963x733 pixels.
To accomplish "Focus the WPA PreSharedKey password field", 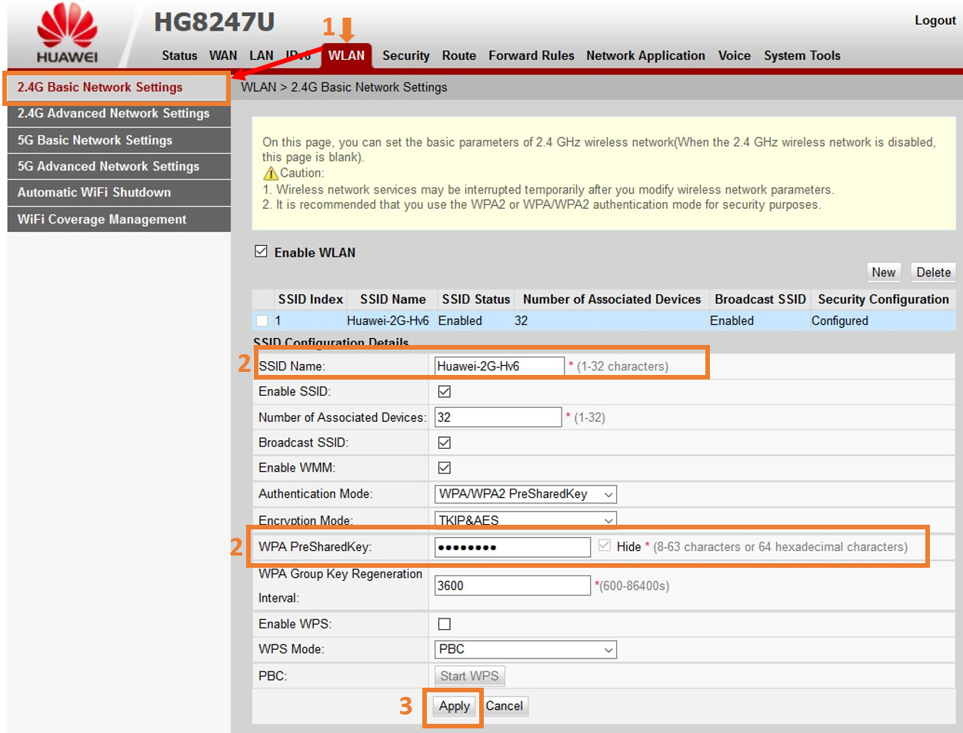I will click(x=511, y=547).
